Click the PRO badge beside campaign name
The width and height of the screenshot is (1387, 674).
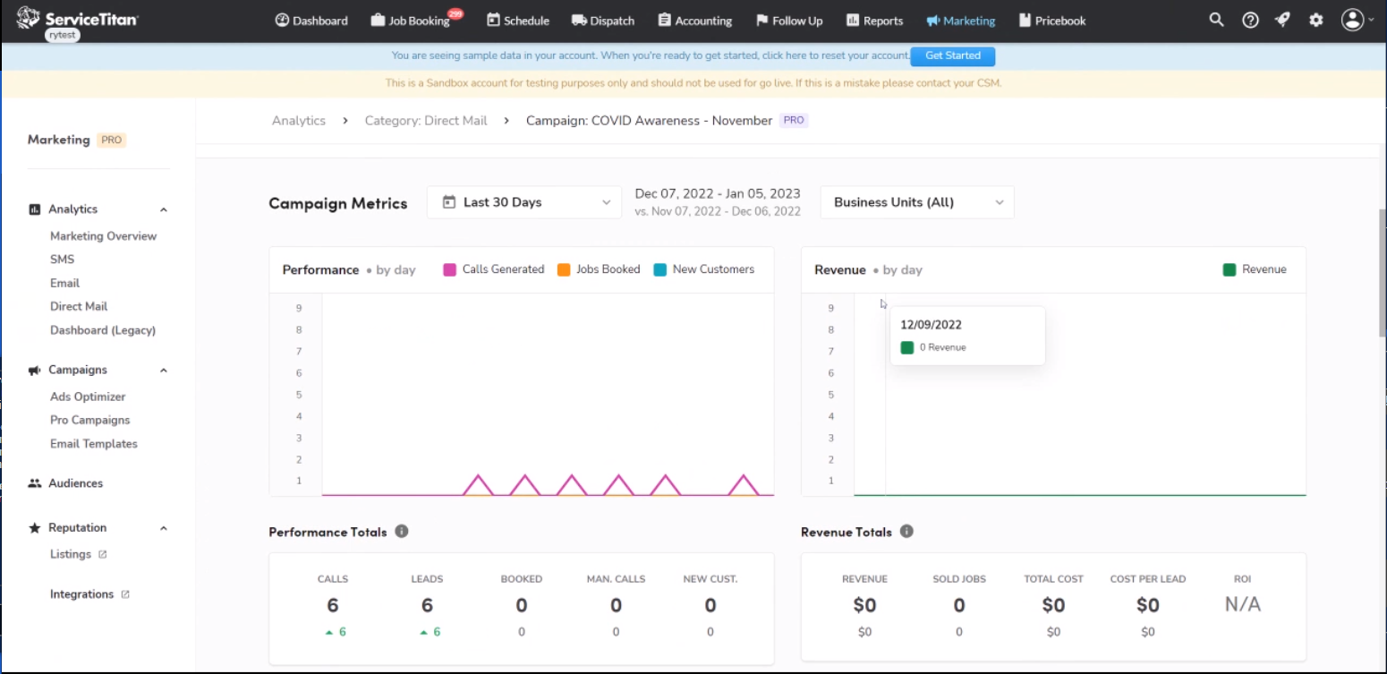[x=794, y=121]
